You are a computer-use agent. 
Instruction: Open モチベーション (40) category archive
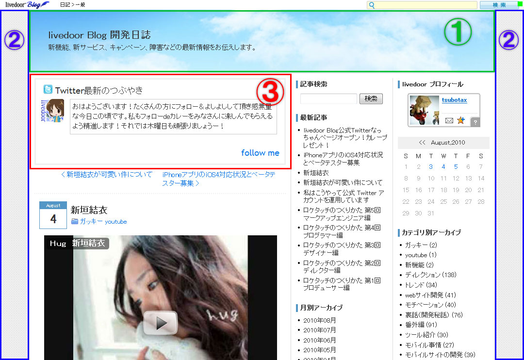pos(430,305)
